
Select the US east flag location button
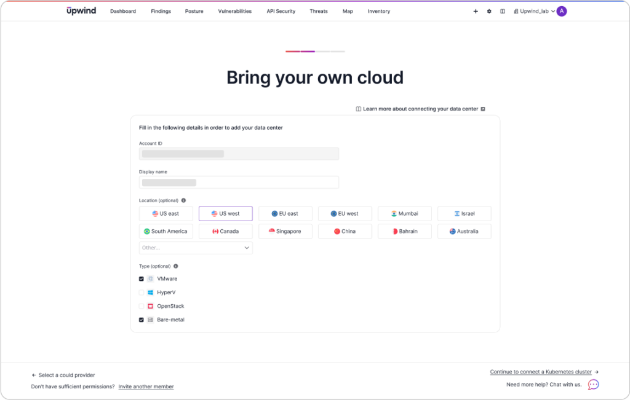click(165, 213)
